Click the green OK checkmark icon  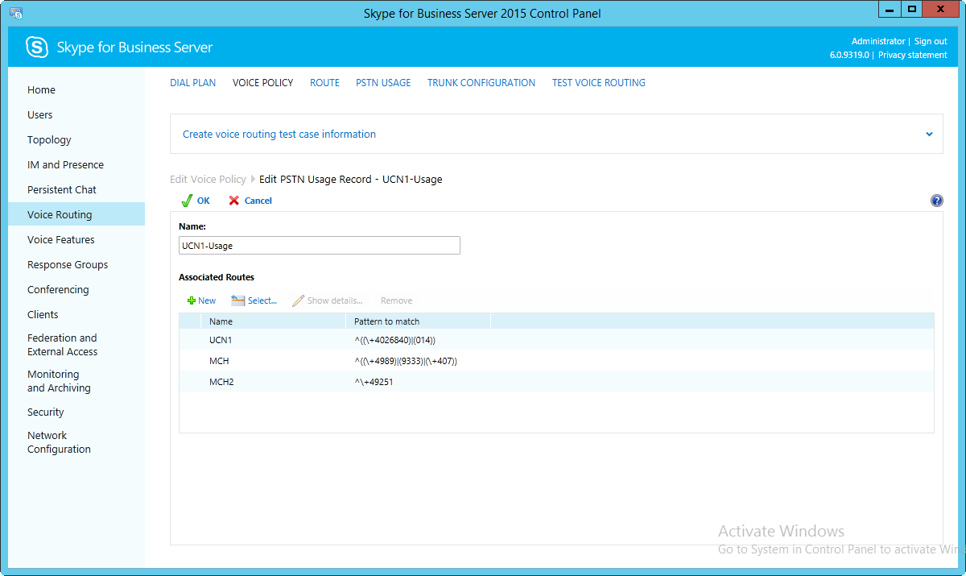tap(186, 201)
